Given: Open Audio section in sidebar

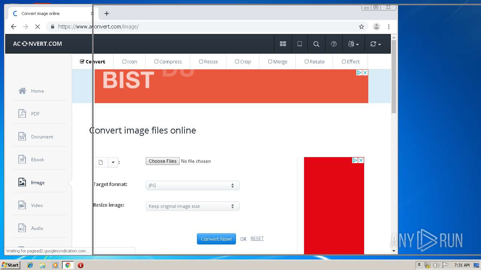Looking at the screenshot, I should click(37, 228).
